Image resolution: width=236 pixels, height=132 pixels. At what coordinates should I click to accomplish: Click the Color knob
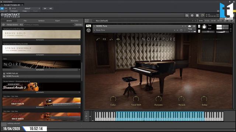pos(113,99)
